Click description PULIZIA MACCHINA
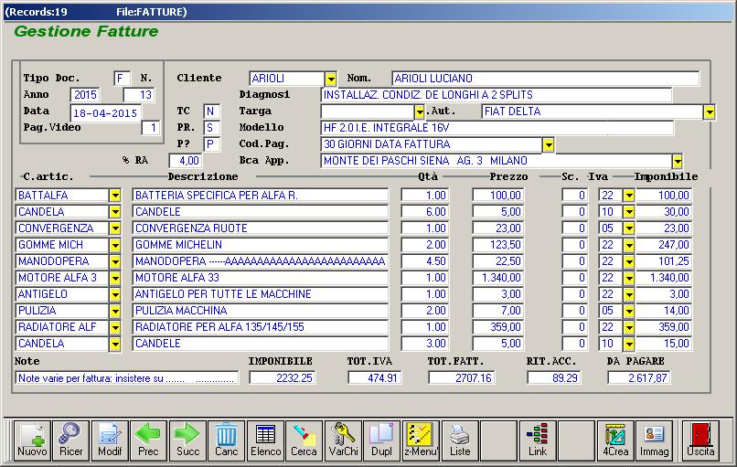The image size is (737, 467). coord(261,311)
